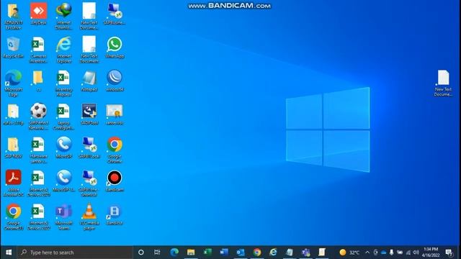Select the cs folder on the desktop
Viewport: 461px width, 259px height.
[x=38, y=81]
